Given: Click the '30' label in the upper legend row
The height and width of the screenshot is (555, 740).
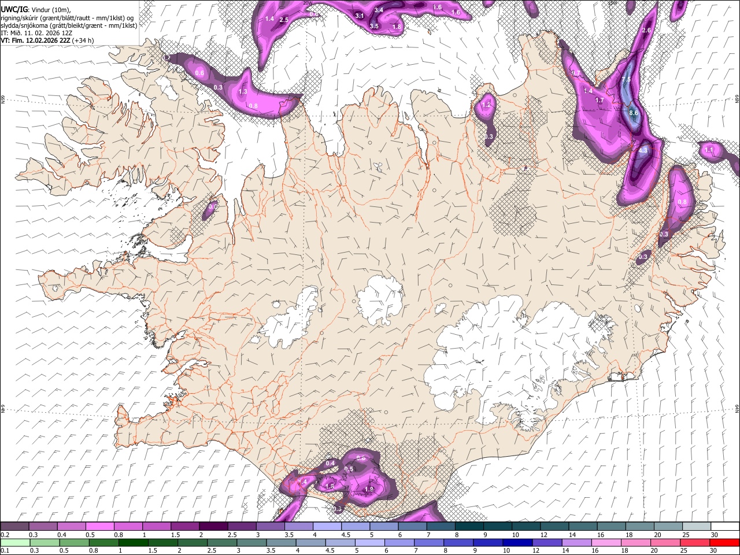Looking at the screenshot, I should (714, 535).
